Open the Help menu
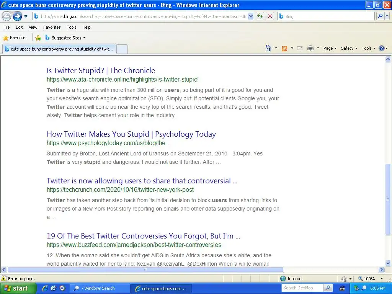 [x=86, y=27]
